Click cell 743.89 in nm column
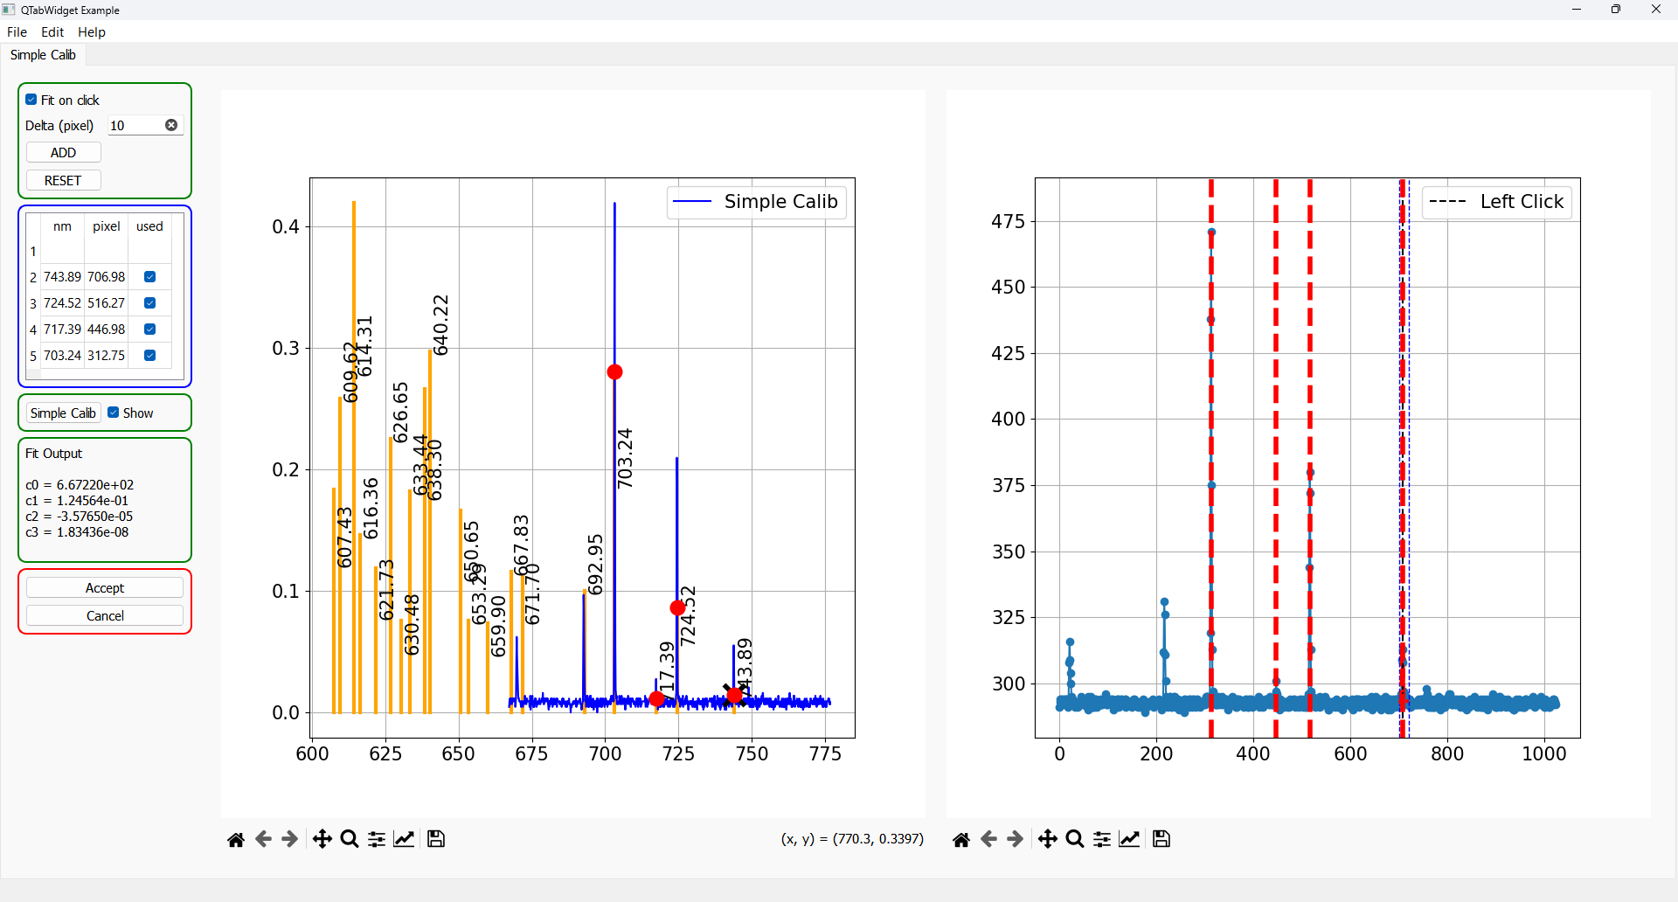This screenshot has width=1678, height=902. [62, 277]
